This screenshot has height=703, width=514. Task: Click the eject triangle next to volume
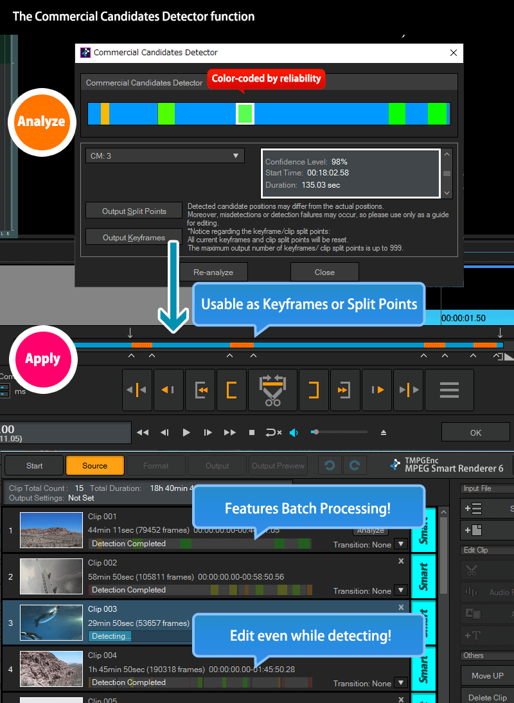[384, 432]
